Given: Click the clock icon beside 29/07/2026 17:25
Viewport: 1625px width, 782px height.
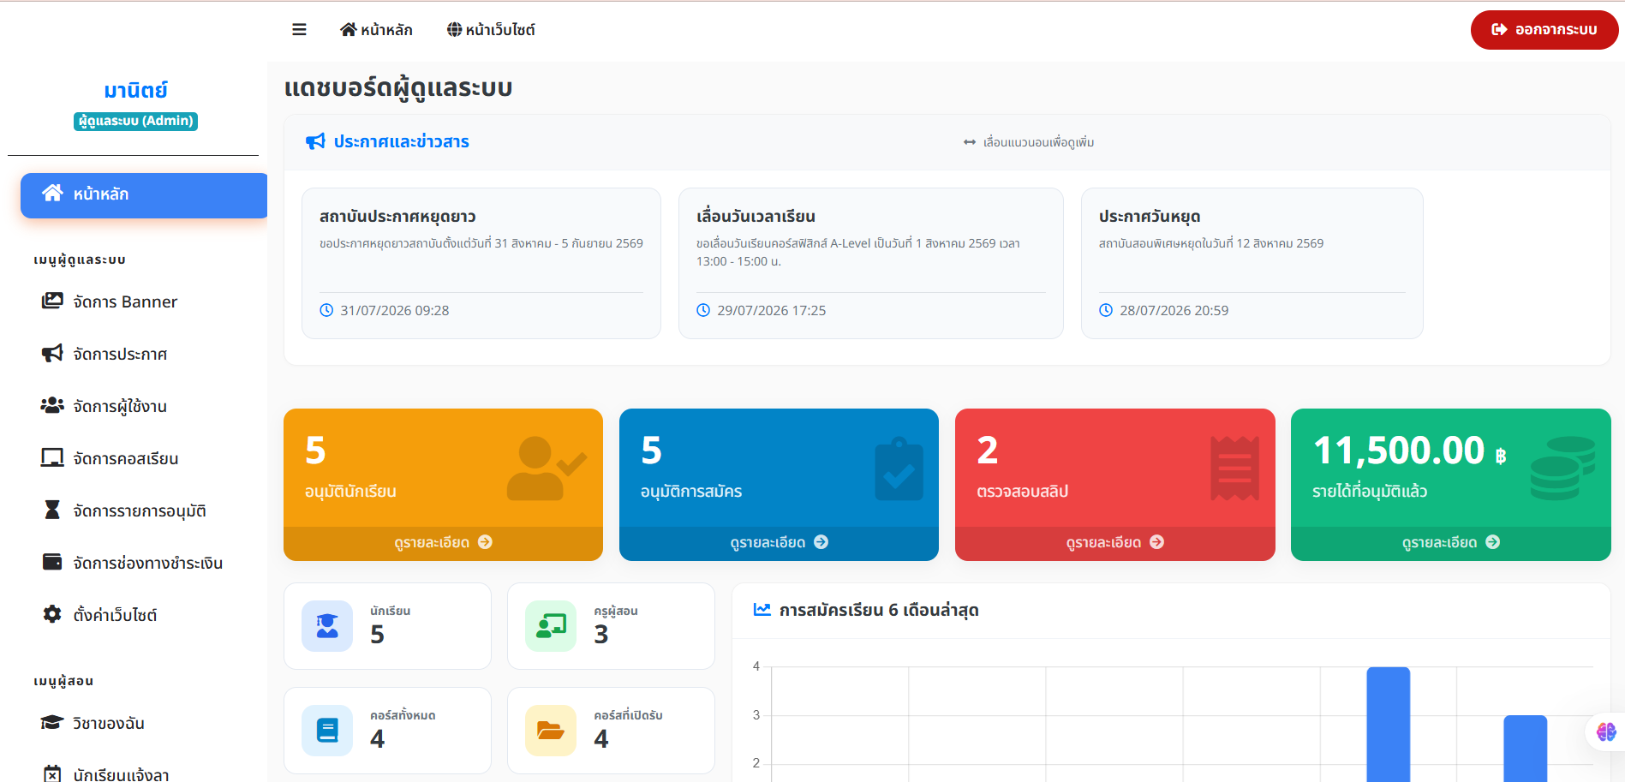Looking at the screenshot, I should tap(703, 310).
